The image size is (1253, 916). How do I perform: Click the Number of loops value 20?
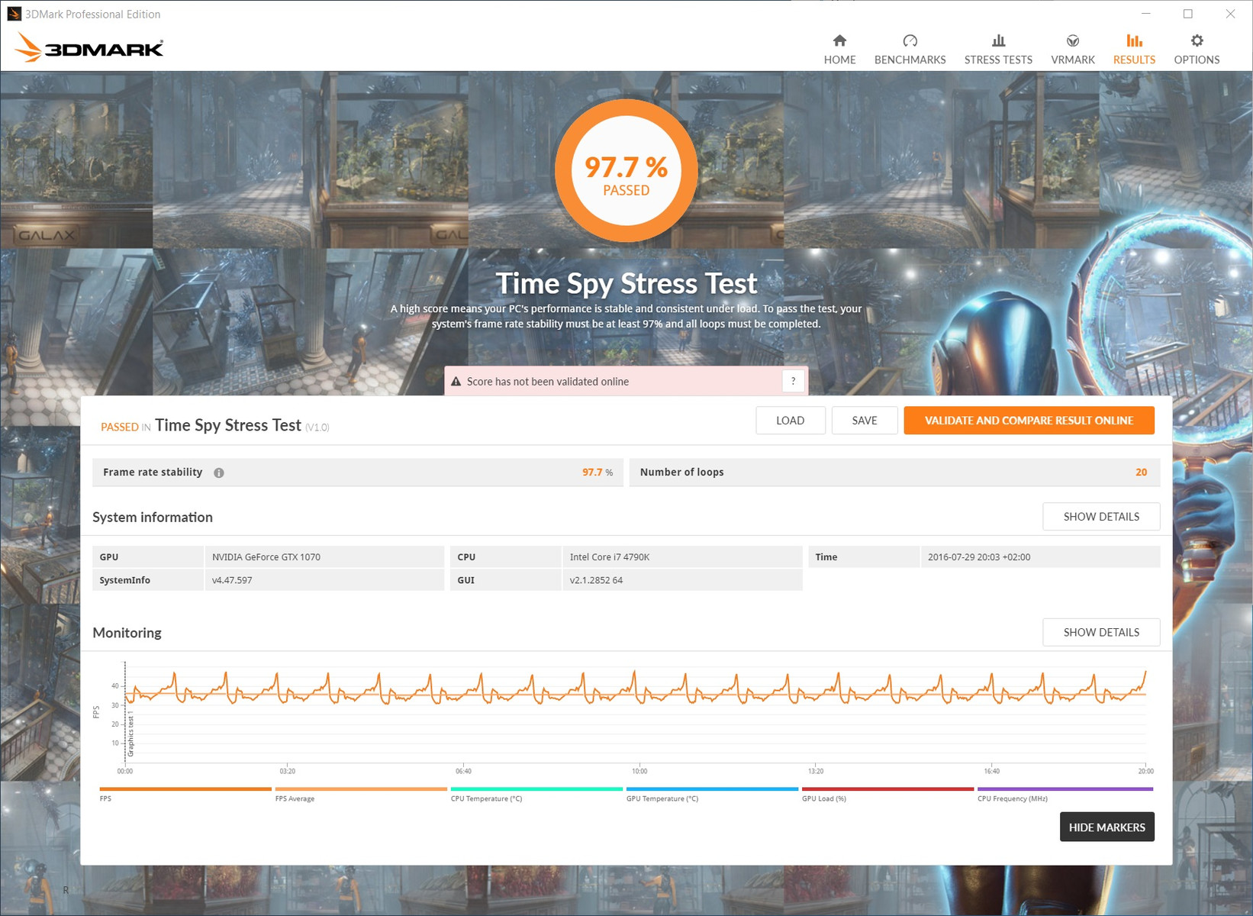click(x=1141, y=473)
